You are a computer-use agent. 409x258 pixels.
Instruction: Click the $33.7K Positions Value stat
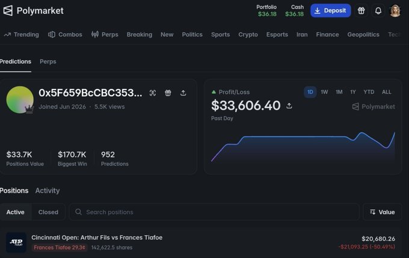tap(25, 159)
